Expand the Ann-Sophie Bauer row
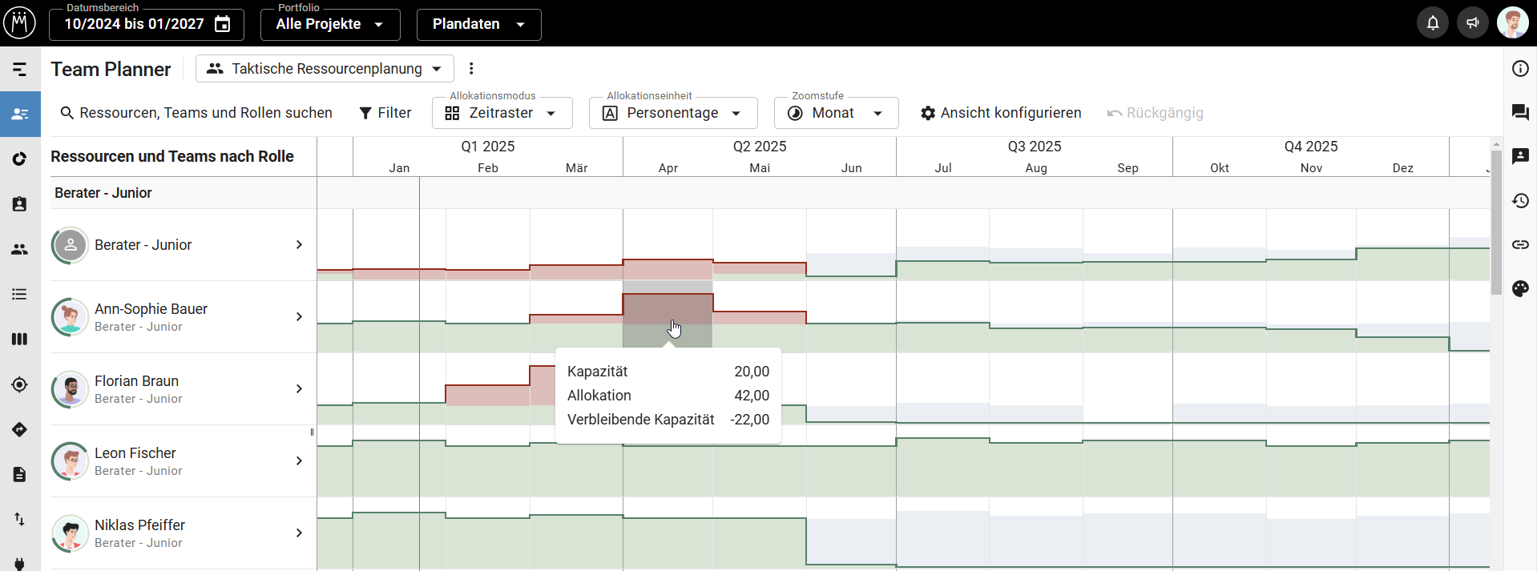This screenshot has height=571, width=1537. [299, 316]
